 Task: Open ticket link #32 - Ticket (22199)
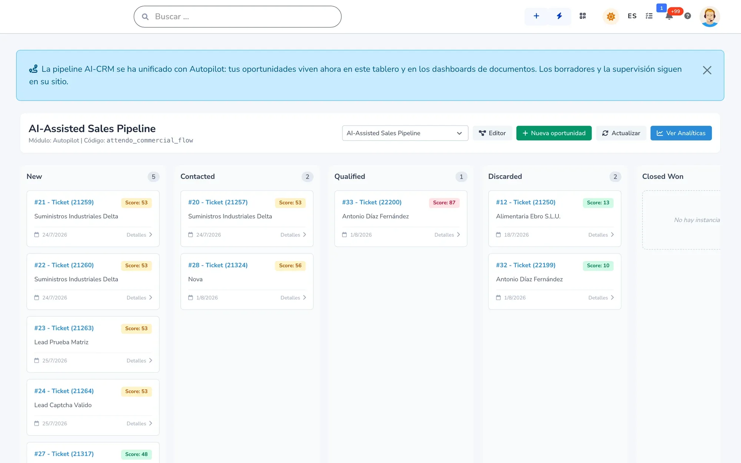(526, 265)
